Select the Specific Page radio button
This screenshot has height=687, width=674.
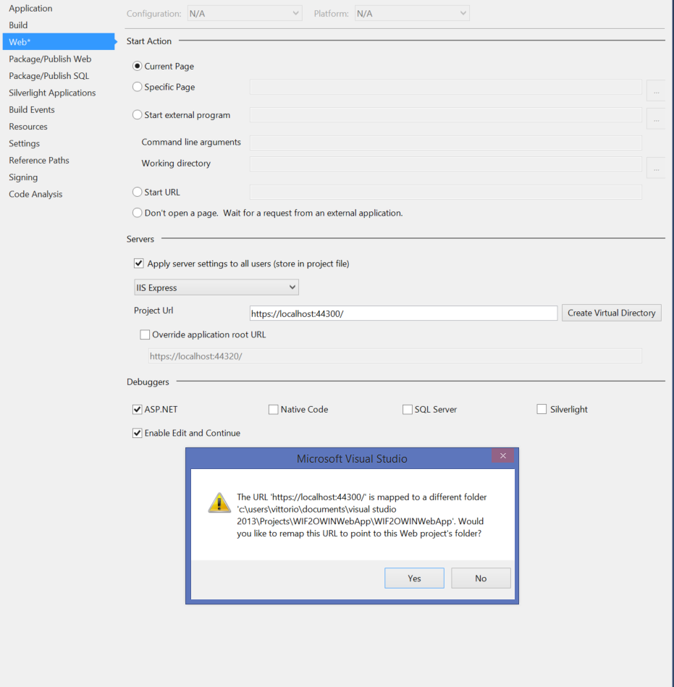click(x=137, y=87)
